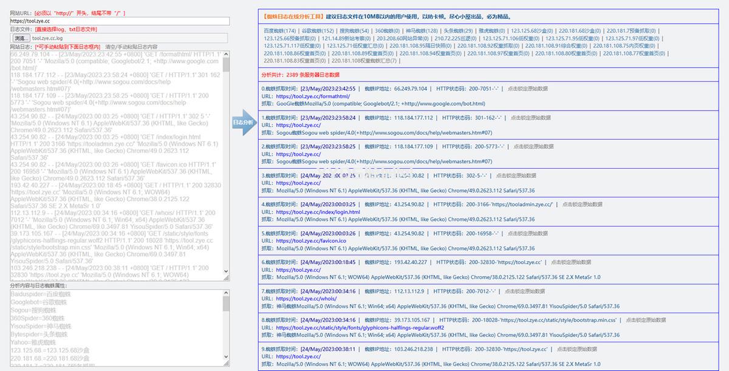This screenshot has width=729, height=371.
Task: Click the 浏览 file browse button
Action: tap(20, 38)
